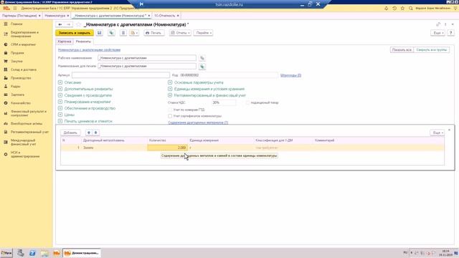Screen dimensions: 459x258
Task: Click the green-arrow icon beside the save icon
Action: [x=111, y=33]
